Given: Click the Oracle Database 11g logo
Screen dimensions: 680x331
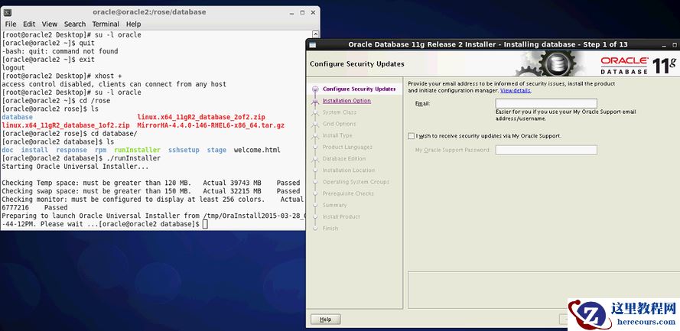Looking at the screenshot, I should pyautogui.click(x=636, y=64).
